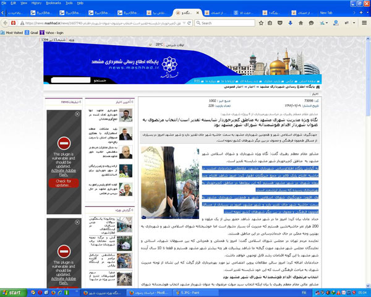
Task: Close the active tab with X
Action: click(x=198, y=13)
